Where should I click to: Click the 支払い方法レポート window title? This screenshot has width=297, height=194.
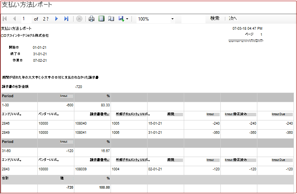(27, 5)
